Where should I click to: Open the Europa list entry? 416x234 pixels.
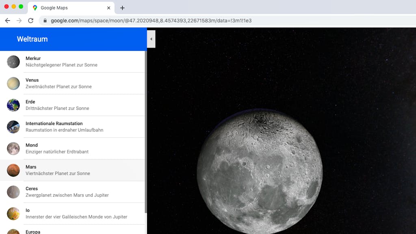pos(72,230)
